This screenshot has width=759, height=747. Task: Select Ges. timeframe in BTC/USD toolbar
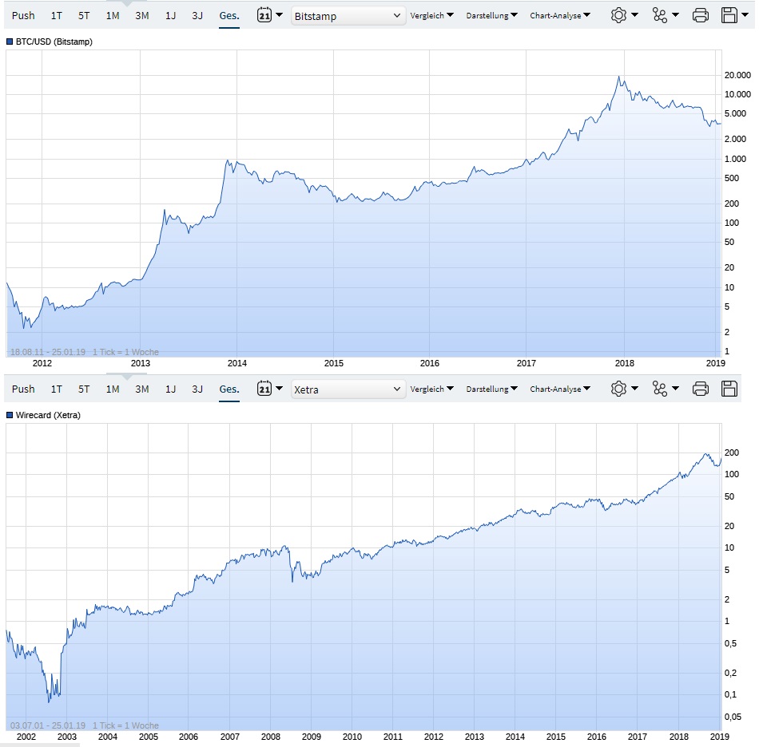click(229, 15)
